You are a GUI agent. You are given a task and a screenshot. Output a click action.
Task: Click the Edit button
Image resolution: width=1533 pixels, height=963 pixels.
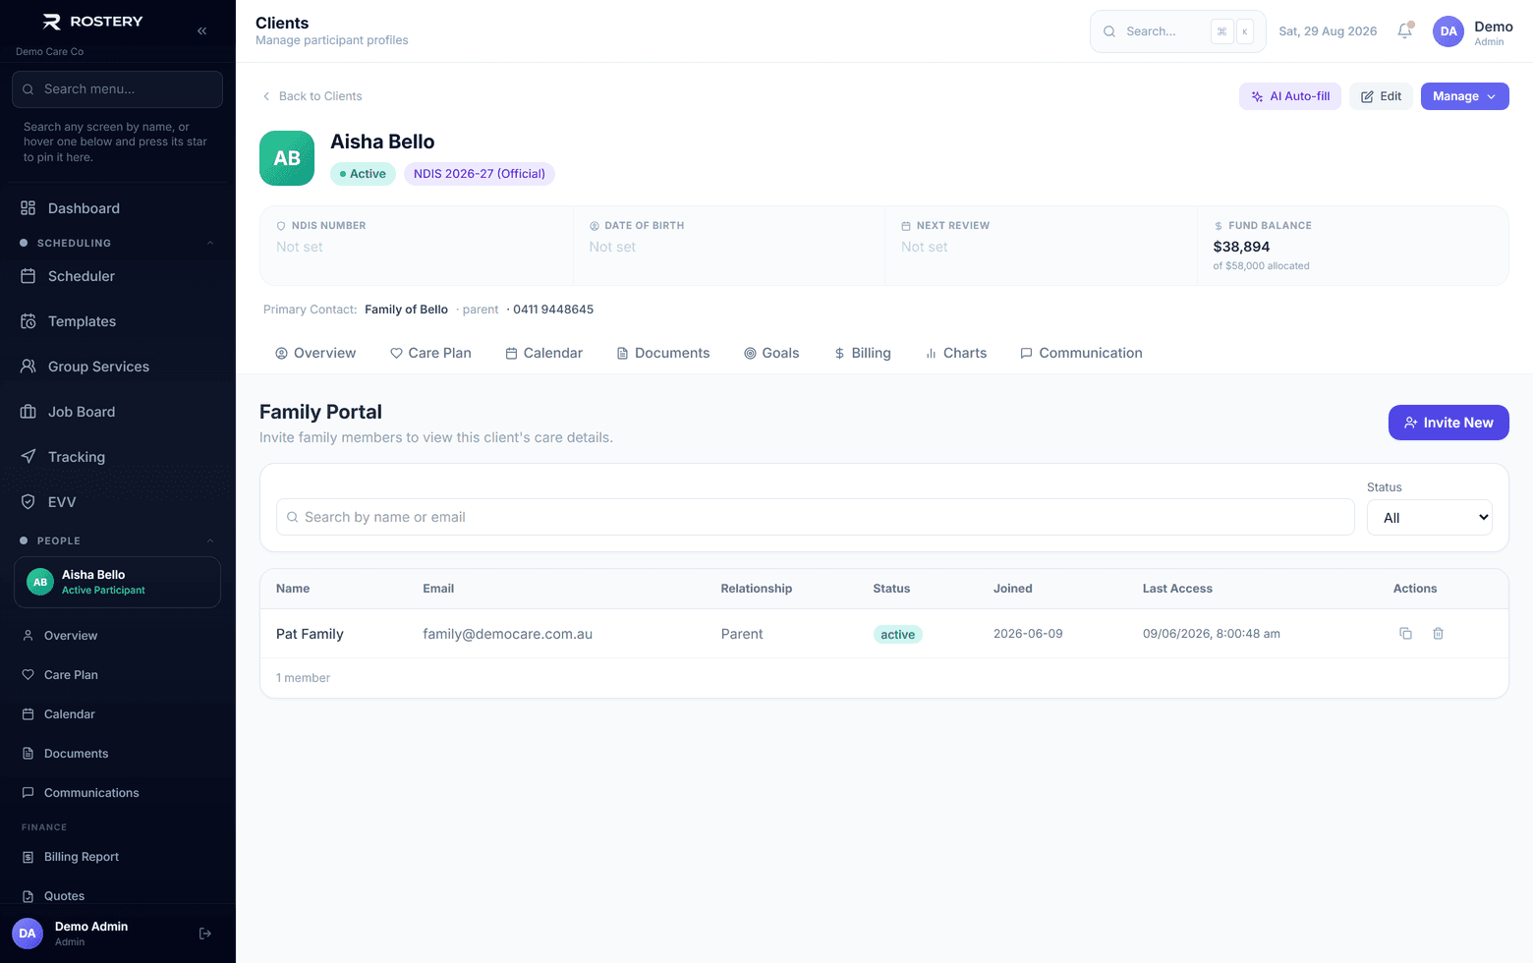(1381, 96)
